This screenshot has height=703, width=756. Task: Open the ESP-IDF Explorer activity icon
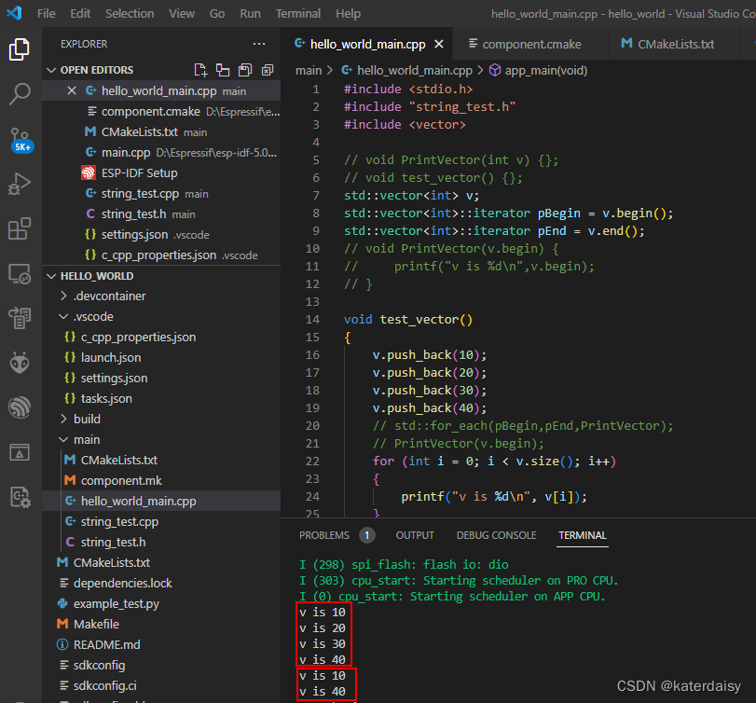pyautogui.click(x=20, y=407)
